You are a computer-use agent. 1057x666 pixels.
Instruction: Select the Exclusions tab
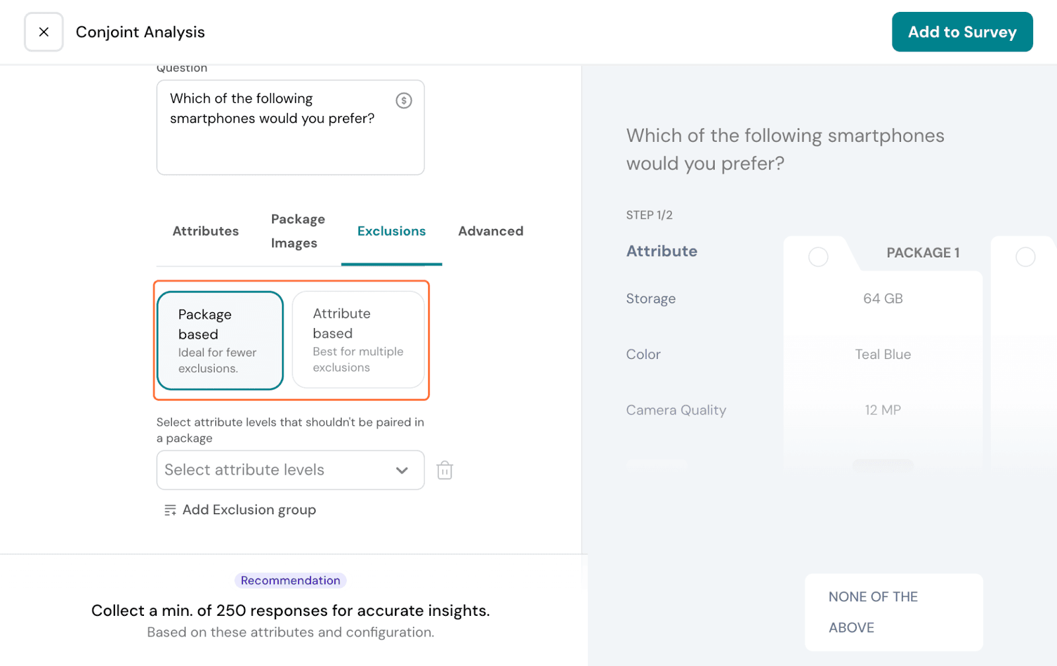(391, 231)
